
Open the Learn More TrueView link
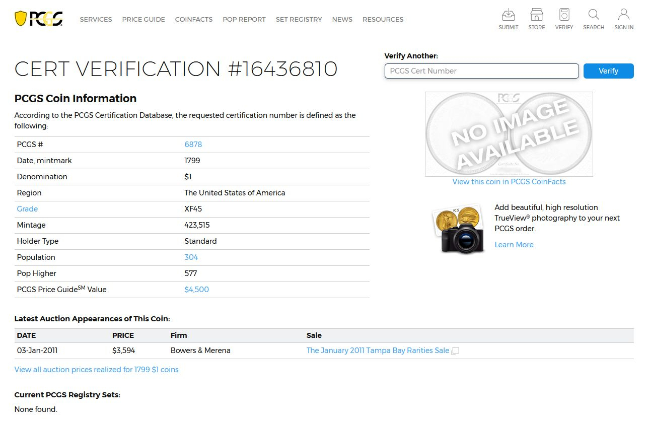coord(514,245)
